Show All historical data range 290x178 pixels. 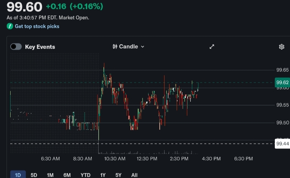[x=134, y=175]
